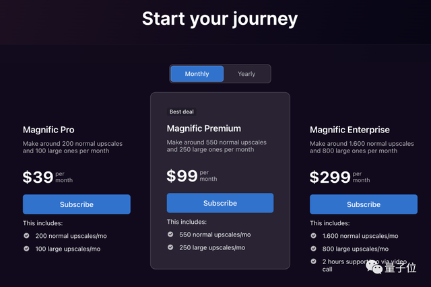Click the Start your journey heading
The height and width of the screenshot is (287, 431).
tap(220, 19)
